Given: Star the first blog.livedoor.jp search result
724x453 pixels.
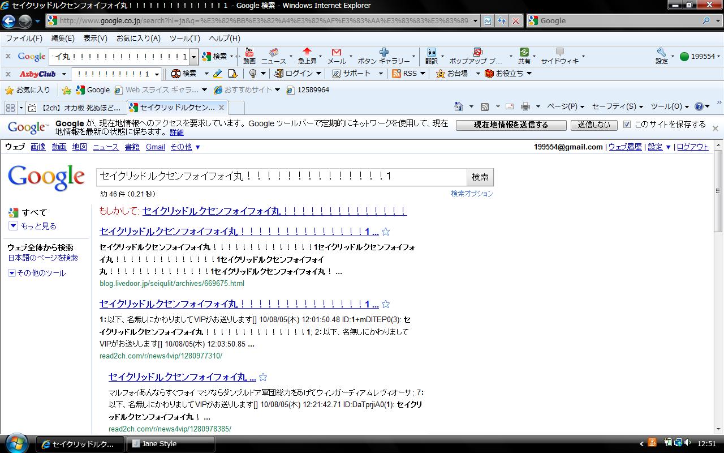Looking at the screenshot, I should 386,232.
